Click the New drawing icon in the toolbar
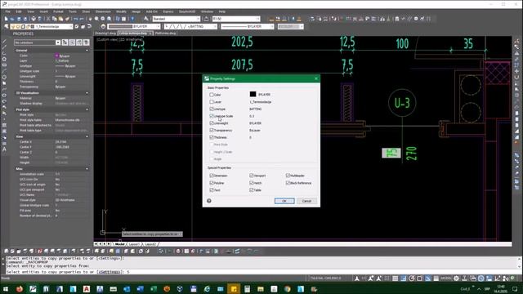The width and height of the screenshot is (523, 294). tap(6, 19)
